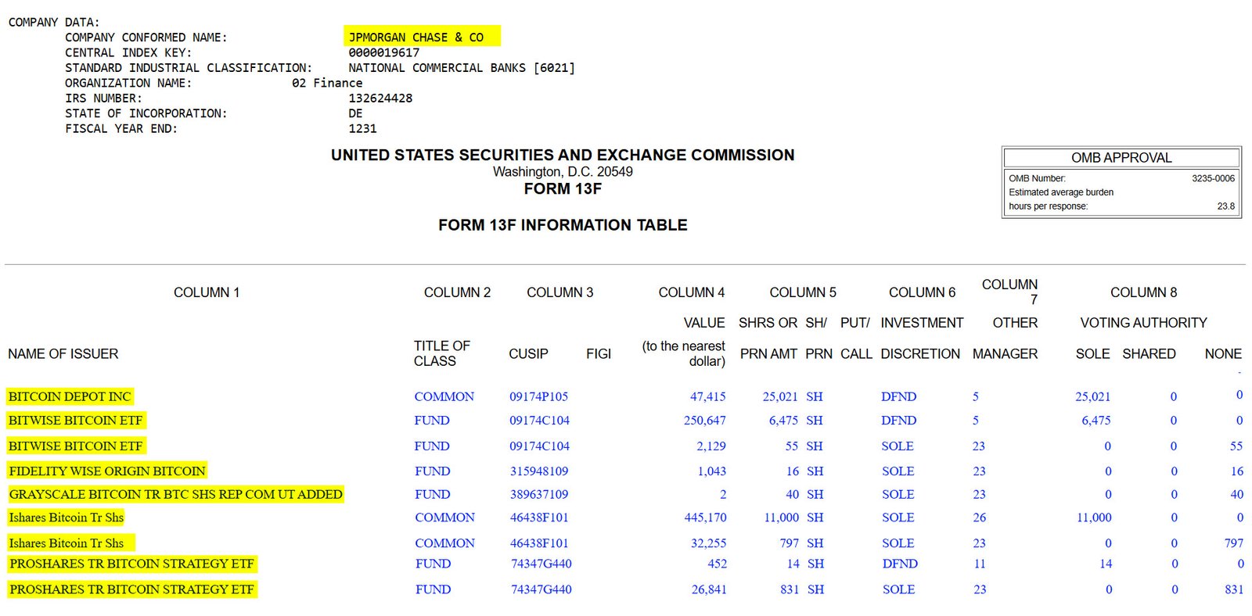
Task: Click the VOTING AUTHORITY column header
Action: 1143,323
